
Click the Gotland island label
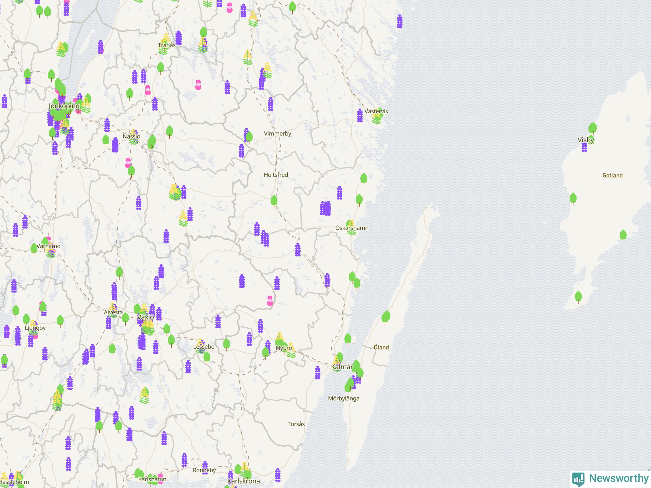click(612, 175)
